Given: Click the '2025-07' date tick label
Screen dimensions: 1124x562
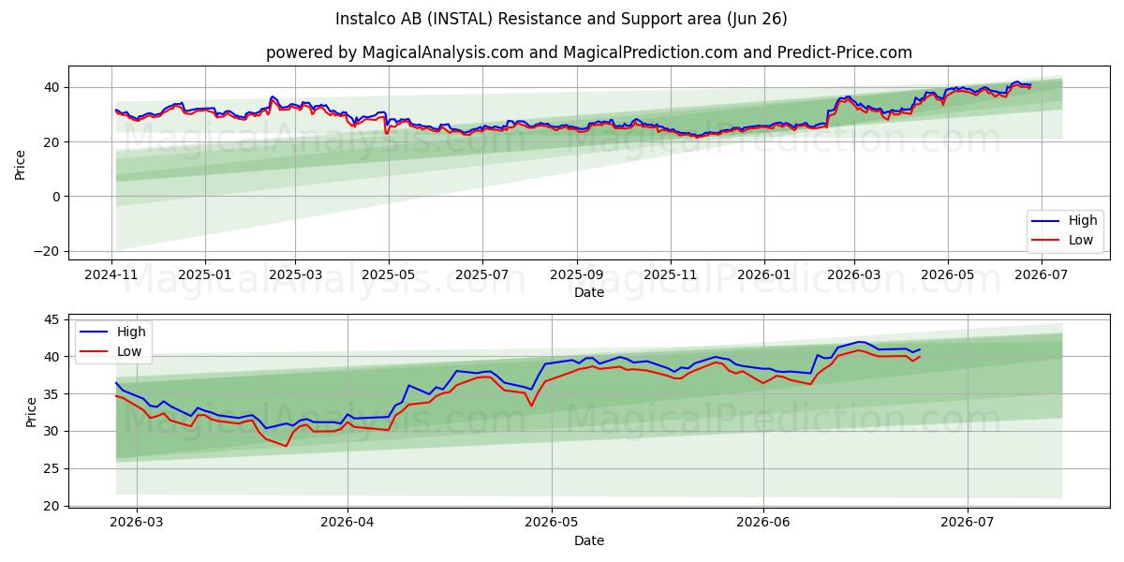Looking at the screenshot, I should click(481, 275).
